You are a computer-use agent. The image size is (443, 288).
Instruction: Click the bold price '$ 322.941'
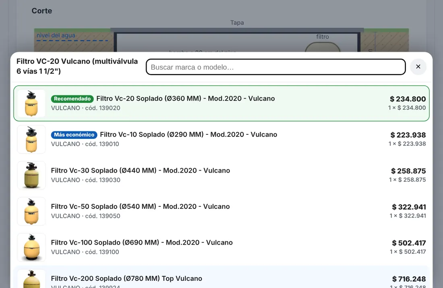[x=409, y=207]
